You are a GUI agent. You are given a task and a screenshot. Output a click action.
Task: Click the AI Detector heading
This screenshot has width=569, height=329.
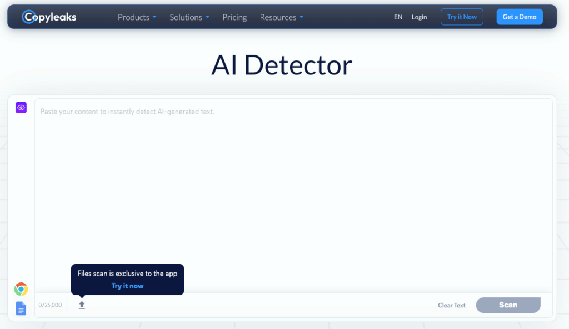pos(282,65)
